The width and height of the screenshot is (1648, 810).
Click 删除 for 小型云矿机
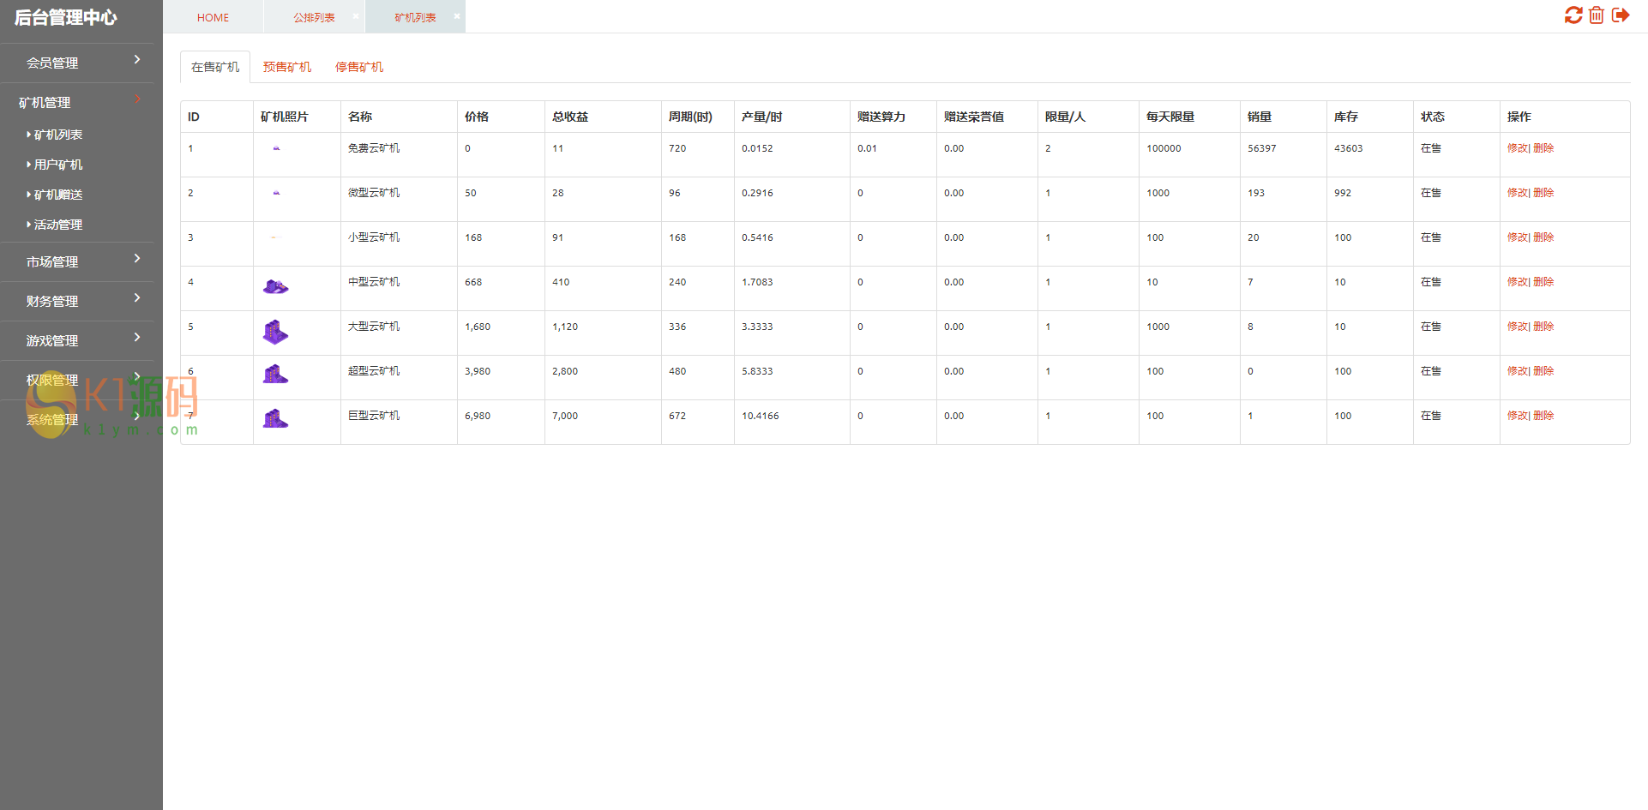1543,237
